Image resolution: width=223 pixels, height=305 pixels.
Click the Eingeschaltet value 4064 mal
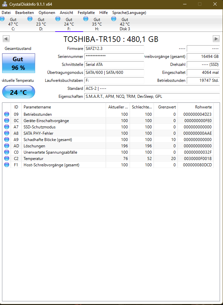click(x=203, y=73)
